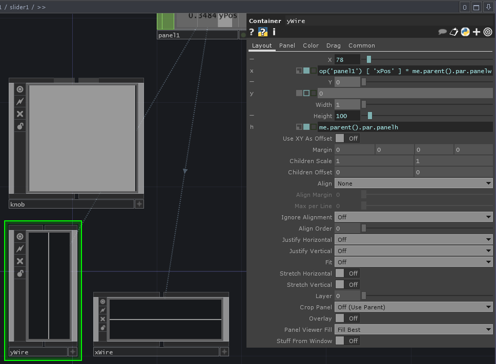The width and height of the screenshot is (496, 364).
Task: Click the comment speech bubble icon
Action: pos(442,32)
